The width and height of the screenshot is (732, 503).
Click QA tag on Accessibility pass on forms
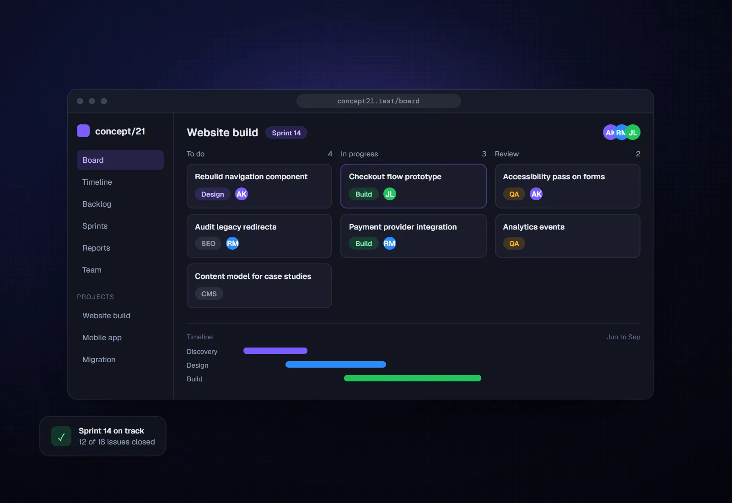click(x=514, y=194)
